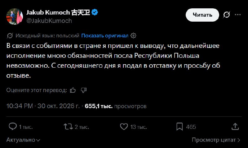Rate translation with thumbs down

(84, 90)
